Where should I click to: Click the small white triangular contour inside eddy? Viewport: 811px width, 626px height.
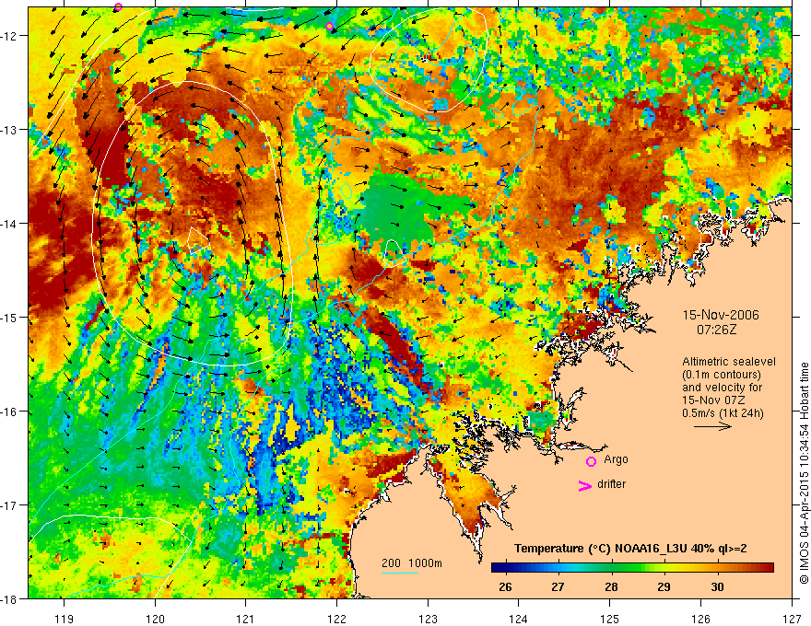click(197, 239)
